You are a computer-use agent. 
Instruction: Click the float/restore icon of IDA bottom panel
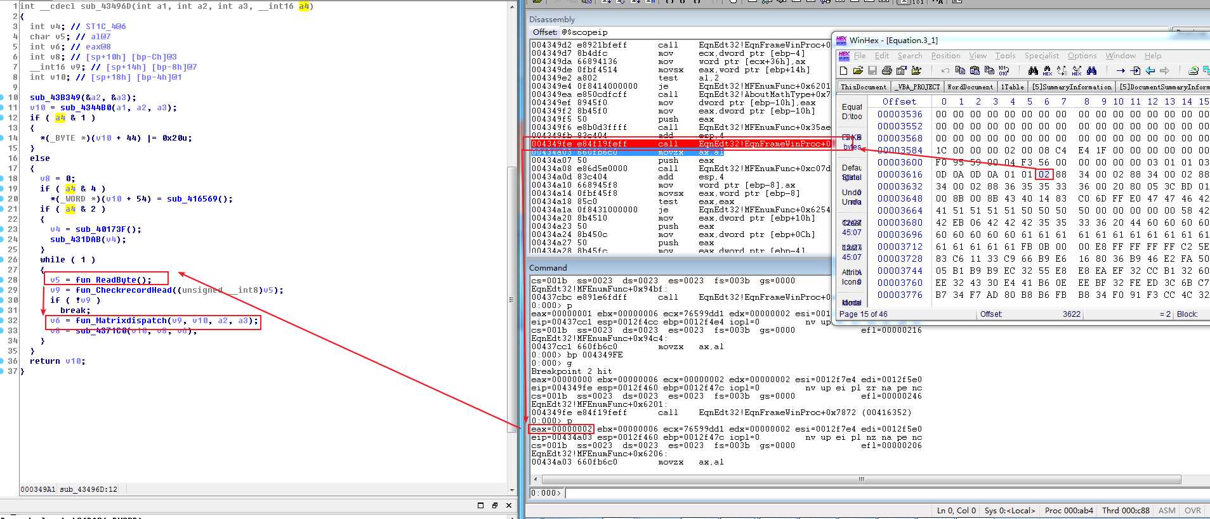(495, 505)
